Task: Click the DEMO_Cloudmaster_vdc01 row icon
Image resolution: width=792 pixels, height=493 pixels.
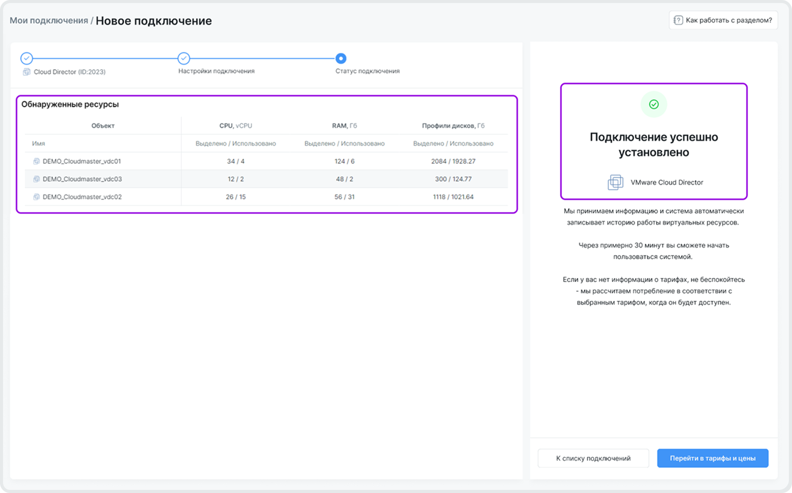Action: [x=36, y=161]
